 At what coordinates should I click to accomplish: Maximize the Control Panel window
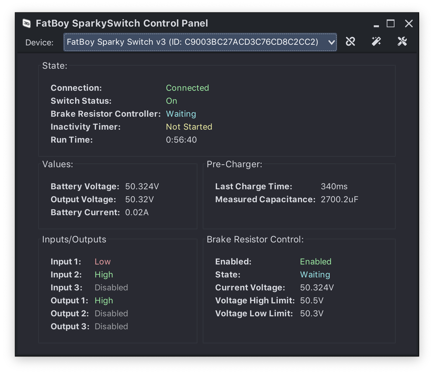(x=391, y=24)
